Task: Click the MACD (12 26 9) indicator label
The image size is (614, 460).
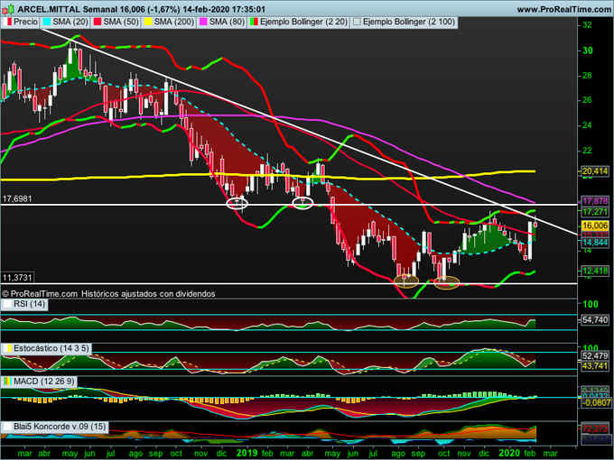Action: click(39, 381)
